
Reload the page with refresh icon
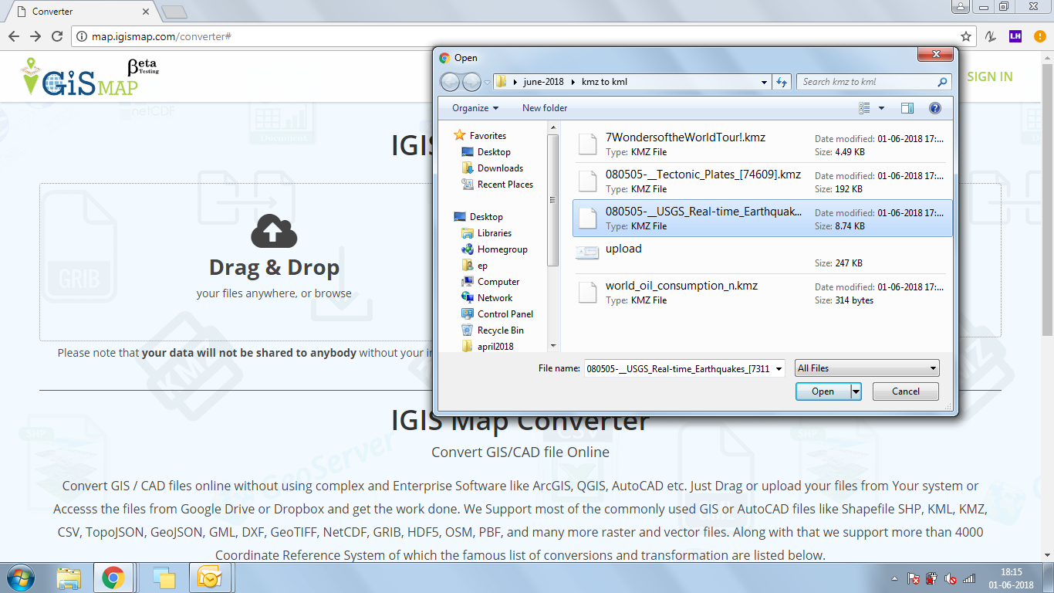pos(56,36)
